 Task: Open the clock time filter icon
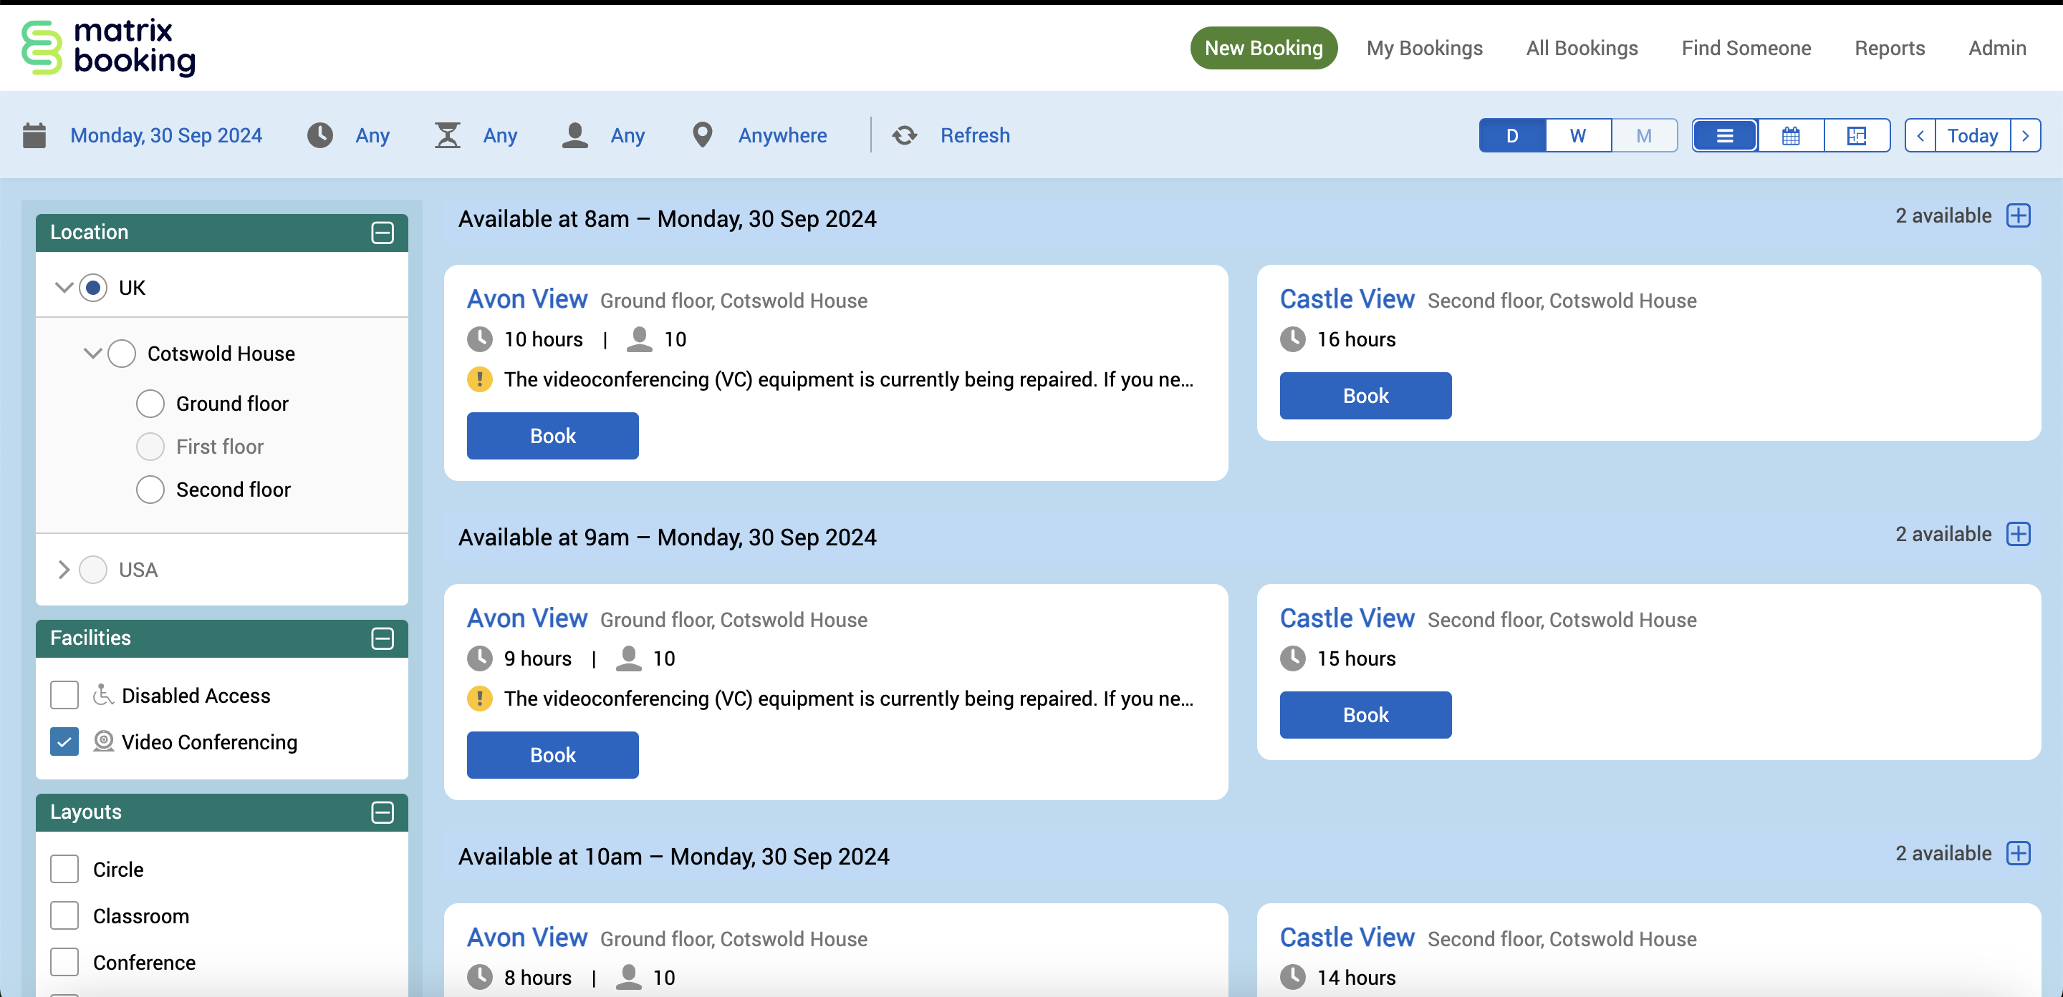320,135
